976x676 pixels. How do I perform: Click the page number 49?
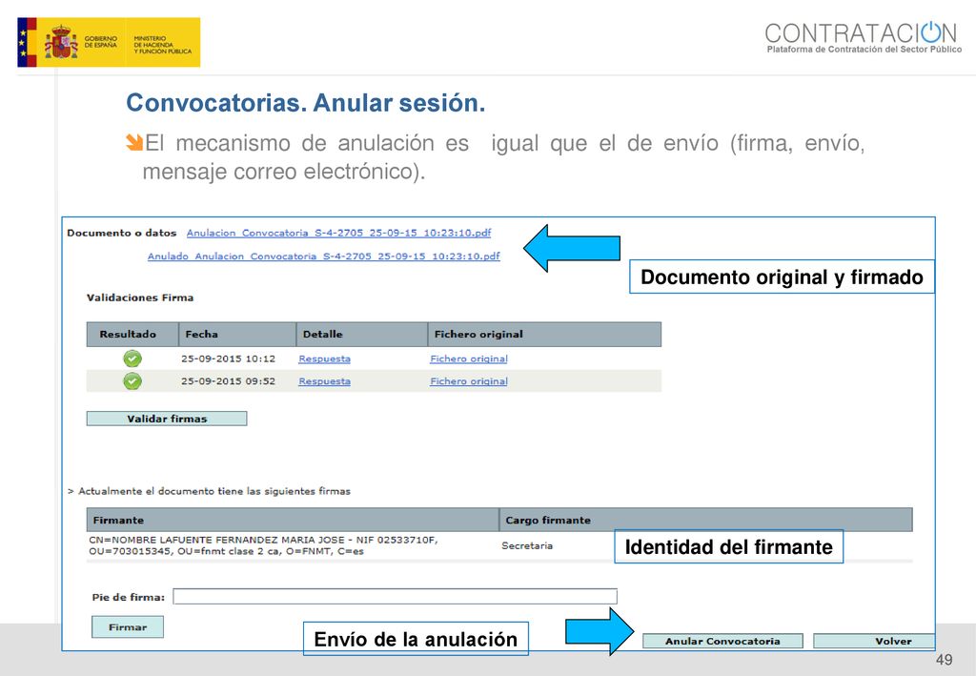pyautogui.click(x=945, y=660)
